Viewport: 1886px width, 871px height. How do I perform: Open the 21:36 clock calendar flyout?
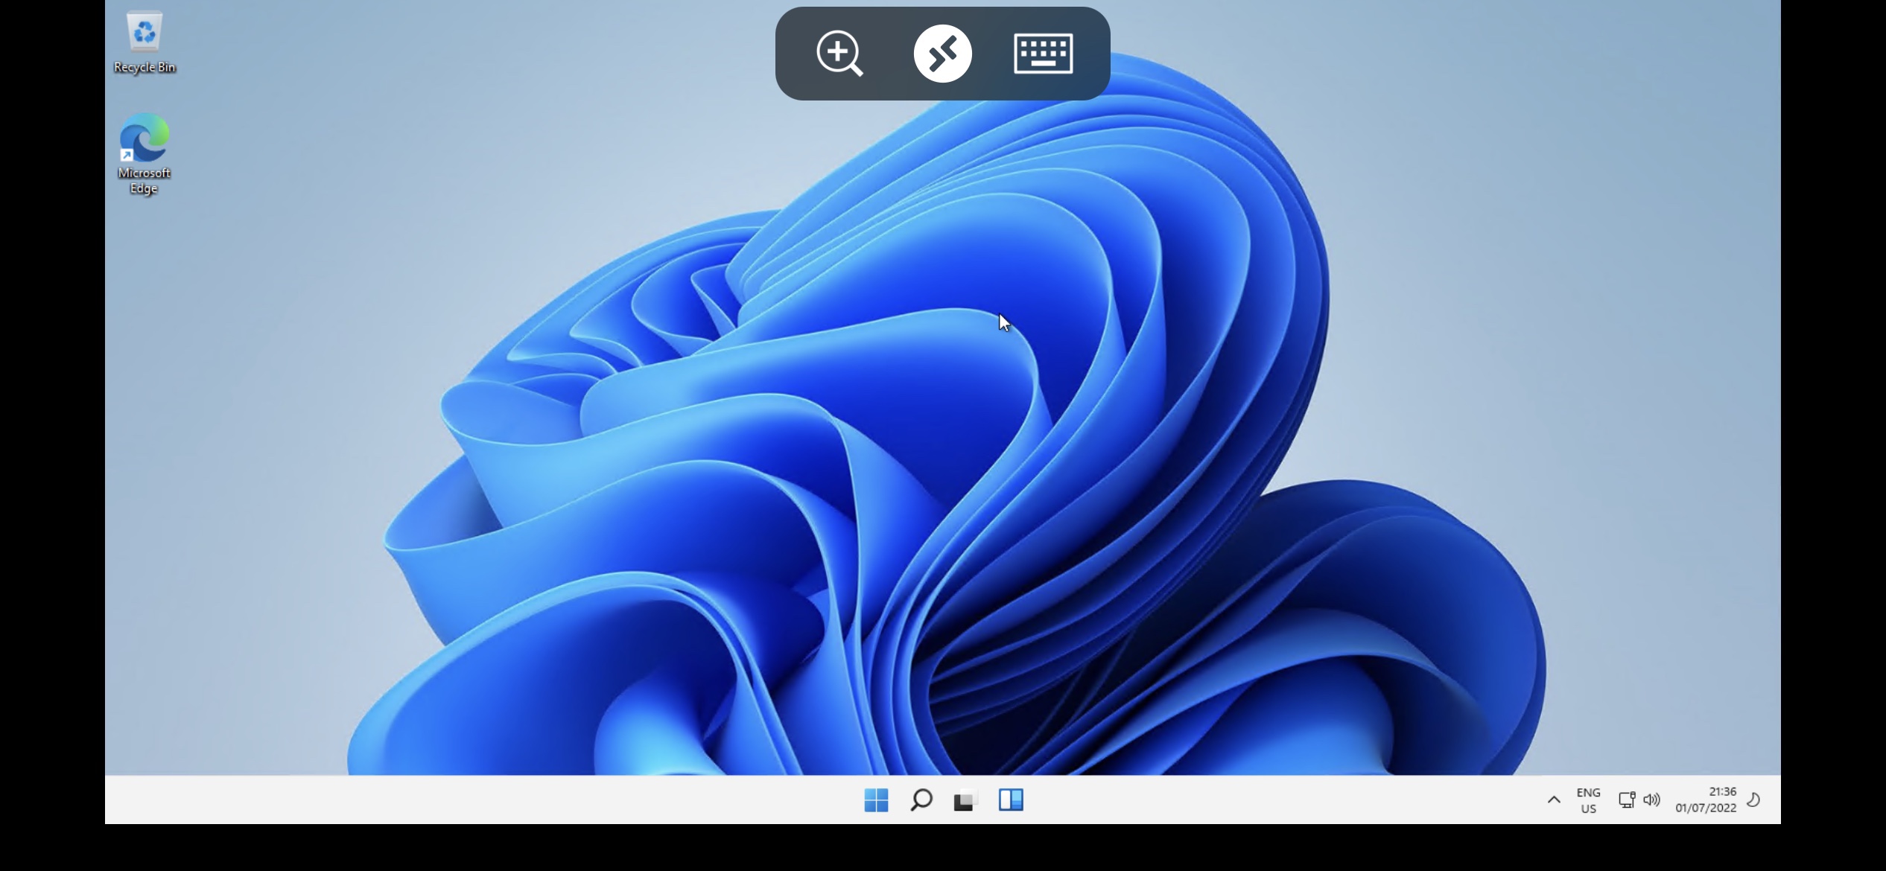(x=1706, y=800)
